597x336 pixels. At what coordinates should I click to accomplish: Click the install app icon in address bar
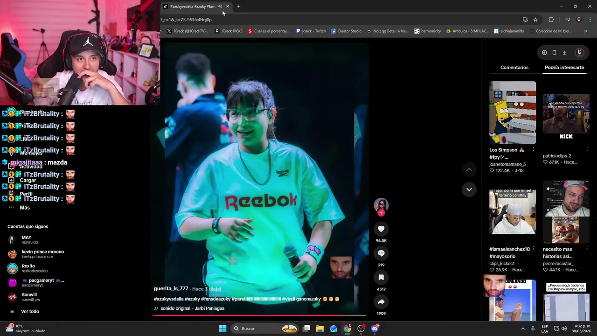coord(525,20)
